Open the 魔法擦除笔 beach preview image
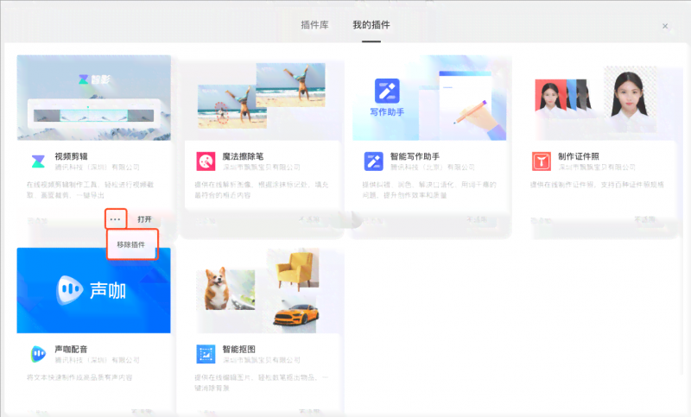The width and height of the screenshot is (691, 417). [260, 99]
